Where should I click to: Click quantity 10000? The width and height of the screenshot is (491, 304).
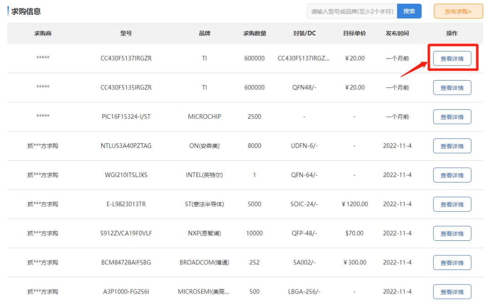(x=254, y=233)
